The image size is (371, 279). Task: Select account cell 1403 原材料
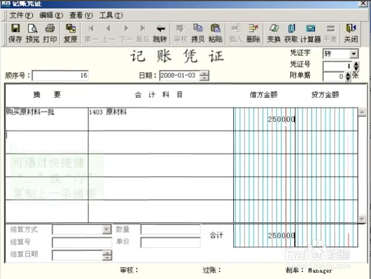[161, 119]
